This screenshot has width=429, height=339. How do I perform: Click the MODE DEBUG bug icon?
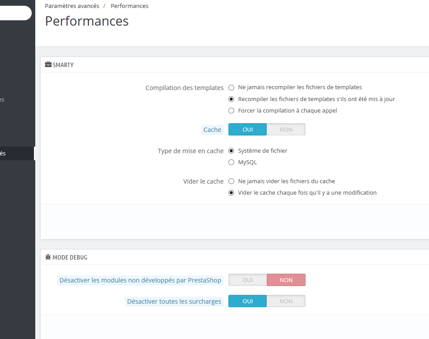[48, 257]
